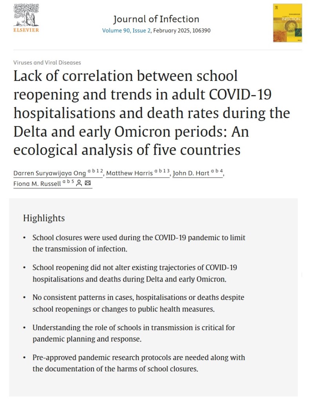312x402 pixels.
Task: Select author Matthew Harris
Action: click(129, 173)
